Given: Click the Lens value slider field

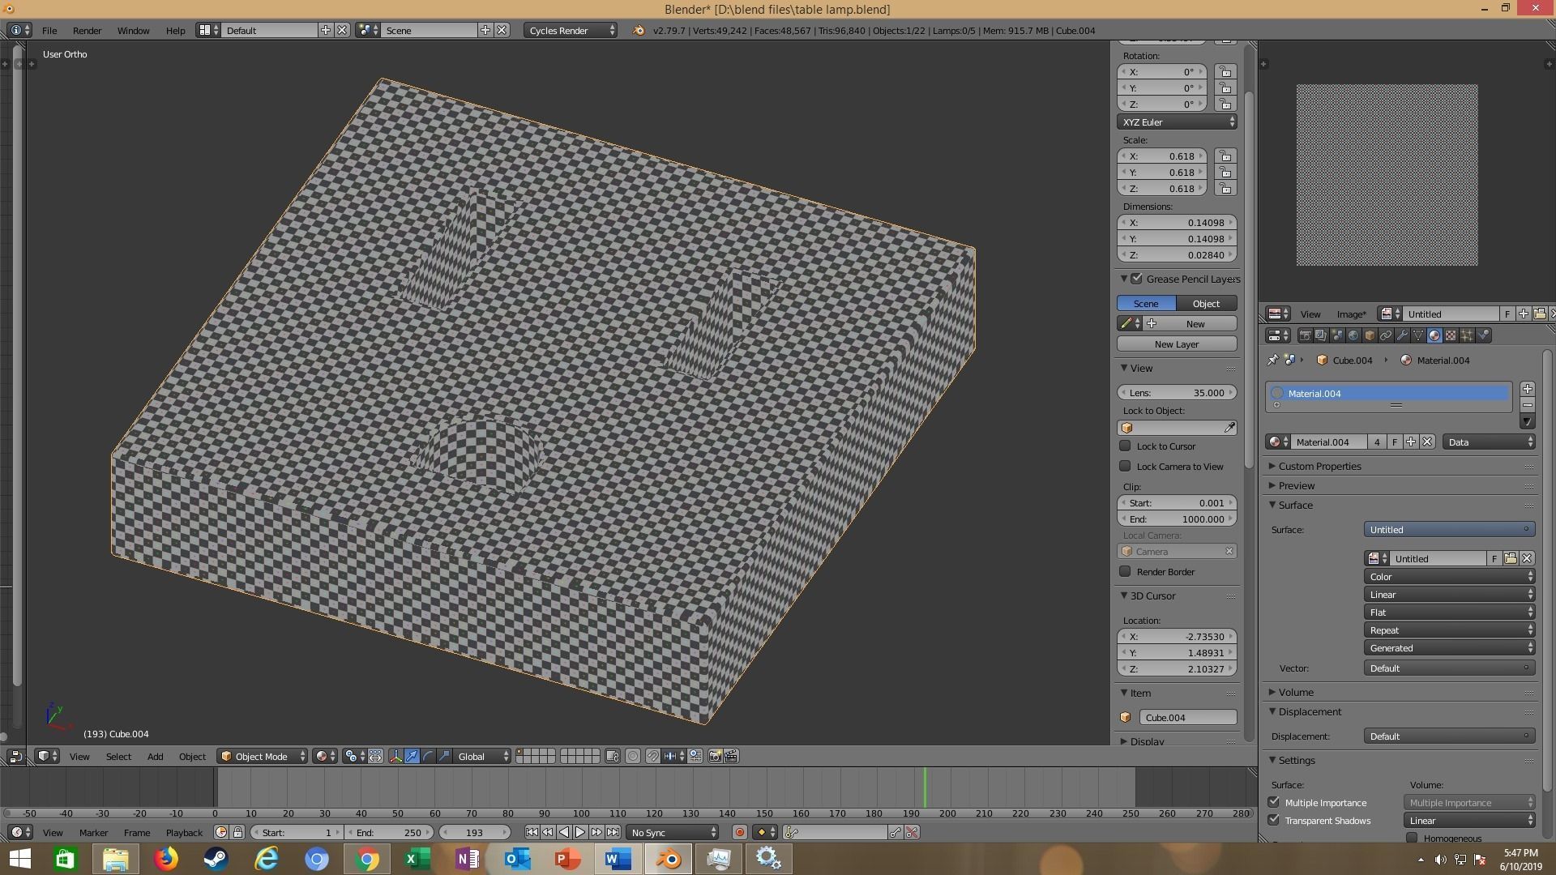Looking at the screenshot, I should pyautogui.click(x=1176, y=393).
